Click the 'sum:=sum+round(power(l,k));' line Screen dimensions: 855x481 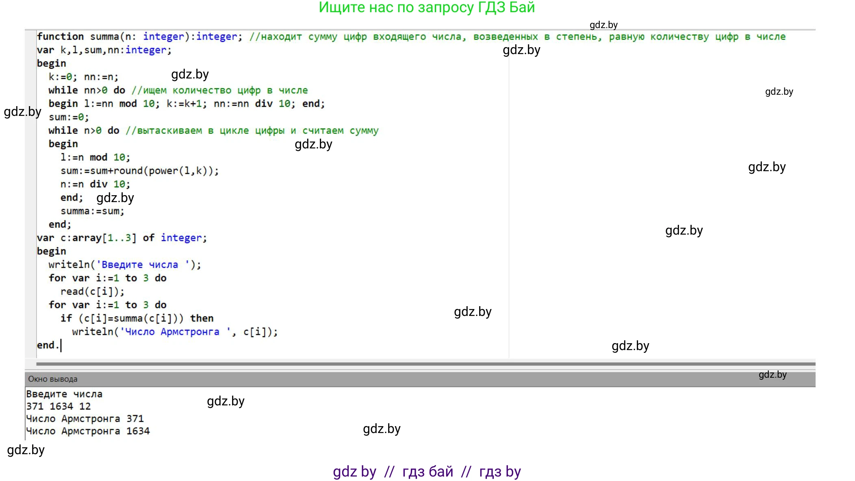pyautogui.click(x=139, y=171)
